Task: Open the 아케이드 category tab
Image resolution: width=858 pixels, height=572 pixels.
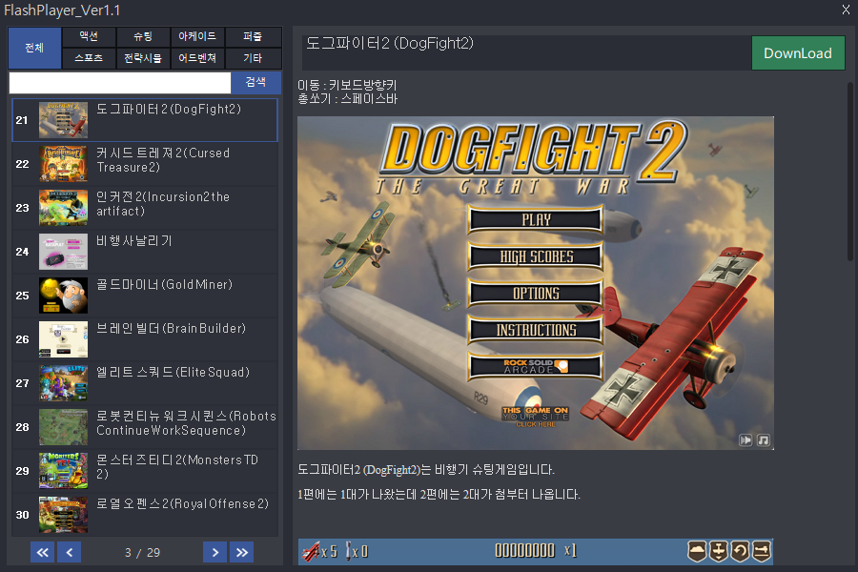Action: (x=197, y=36)
